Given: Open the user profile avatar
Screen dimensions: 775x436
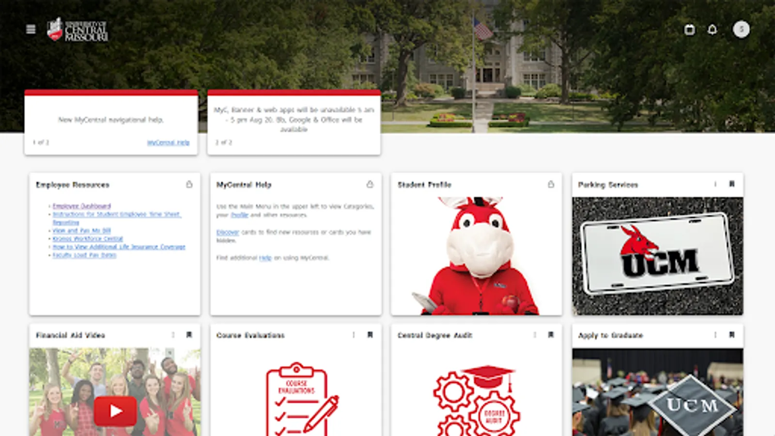Looking at the screenshot, I should click(x=741, y=30).
